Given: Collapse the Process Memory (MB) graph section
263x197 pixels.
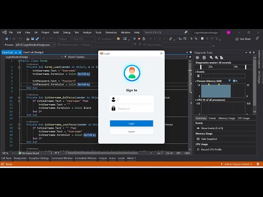Looking at the screenshot, I should coord(196,81).
